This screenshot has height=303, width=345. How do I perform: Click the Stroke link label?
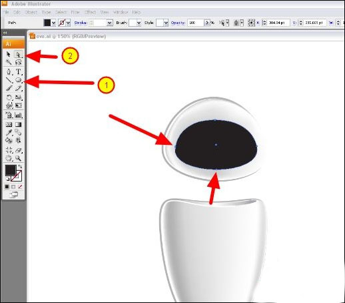click(81, 23)
